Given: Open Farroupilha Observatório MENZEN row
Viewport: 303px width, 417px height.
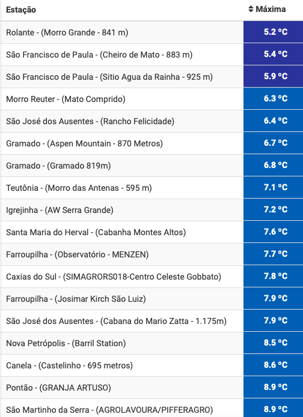Looking at the screenshot, I should click(152, 254).
